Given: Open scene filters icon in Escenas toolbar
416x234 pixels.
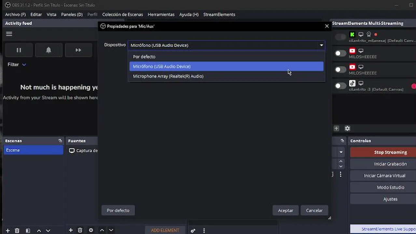Looking at the screenshot, I should point(28,230).
